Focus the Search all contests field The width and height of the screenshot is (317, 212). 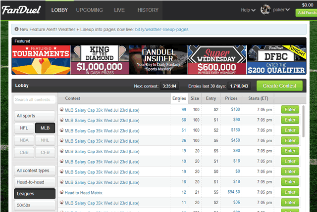(35, 99)
